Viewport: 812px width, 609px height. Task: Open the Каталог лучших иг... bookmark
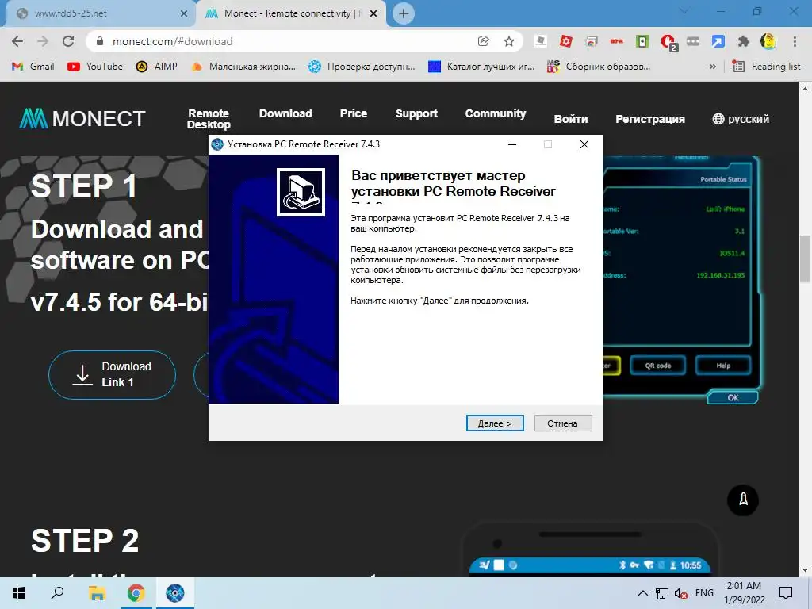click(x=481, y=67)
